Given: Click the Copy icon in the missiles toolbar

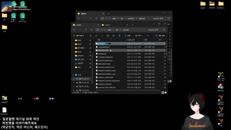Looking at the screenshot, I should tap(96, 35).
